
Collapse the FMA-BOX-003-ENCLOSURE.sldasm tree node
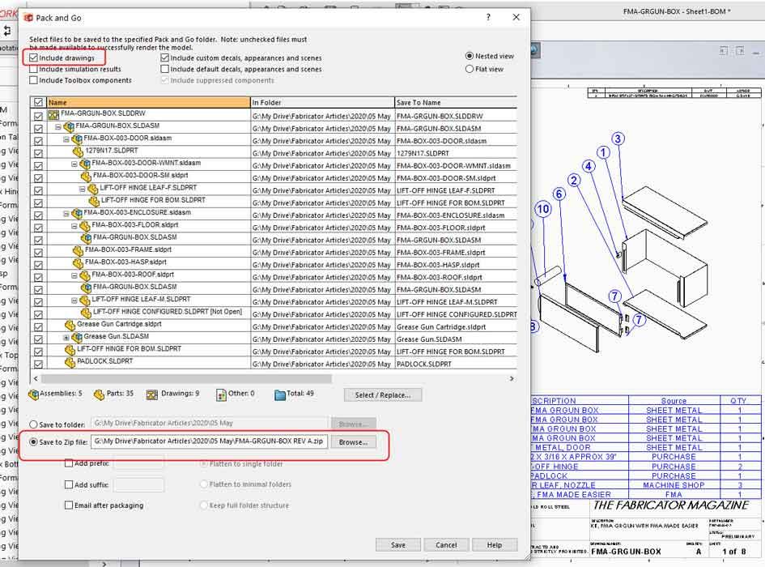(x=65, y=212)
